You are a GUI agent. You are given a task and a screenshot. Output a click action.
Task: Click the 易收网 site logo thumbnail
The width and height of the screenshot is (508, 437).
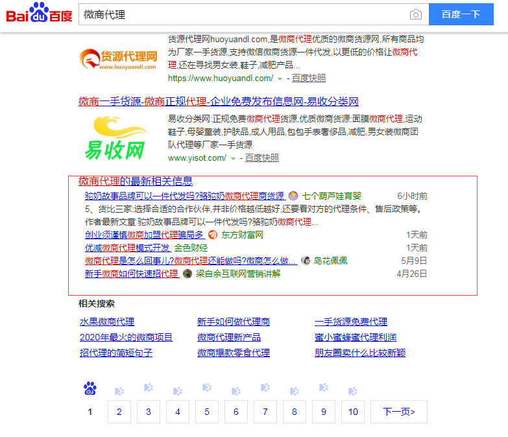coord(115,137)
